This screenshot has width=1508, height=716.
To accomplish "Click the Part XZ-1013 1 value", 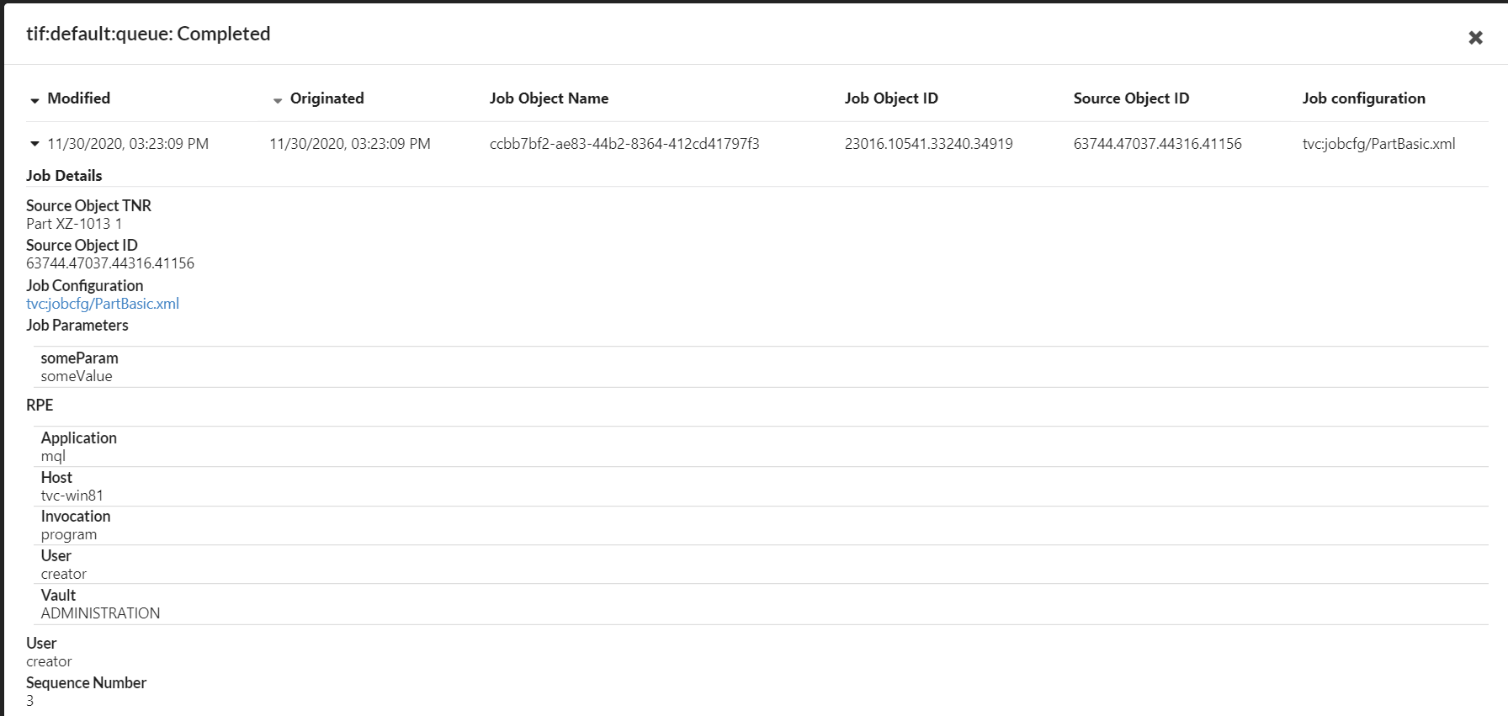I will click(x=74, y=224).
